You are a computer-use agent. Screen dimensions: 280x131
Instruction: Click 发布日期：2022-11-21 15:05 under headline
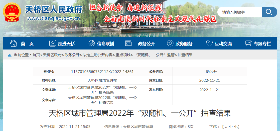pyautogui.click(x=65, y=127)
